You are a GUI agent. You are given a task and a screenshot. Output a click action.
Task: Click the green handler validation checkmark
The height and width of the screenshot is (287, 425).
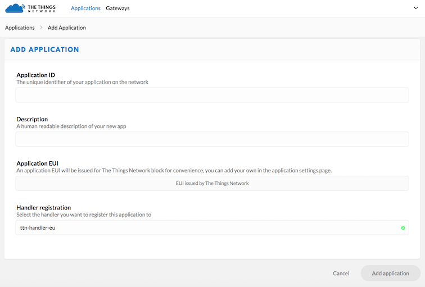403,228
